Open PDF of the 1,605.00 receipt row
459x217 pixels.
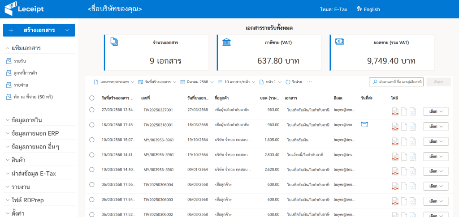[x=395, y=141]
